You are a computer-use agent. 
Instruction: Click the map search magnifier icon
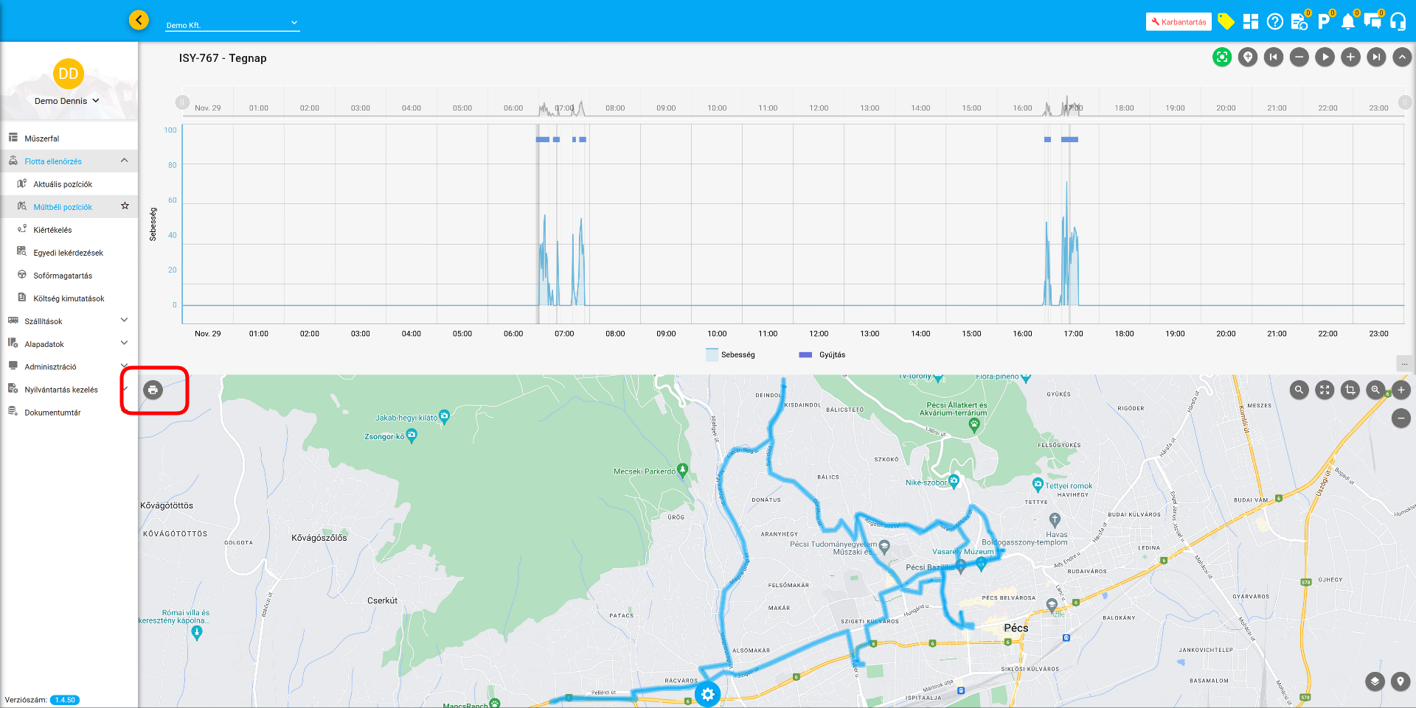pyautogui.click(x=1299, y=390)
